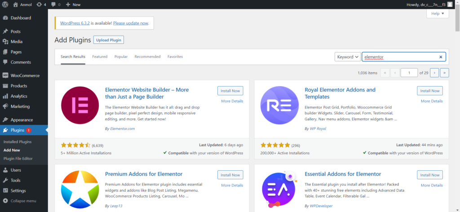The image size is (460, 212).
Task: Open More Details for Premium Addons
Action: (x=232, y=185)
